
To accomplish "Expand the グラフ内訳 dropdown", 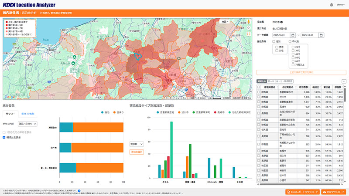I will click(27, 123).
